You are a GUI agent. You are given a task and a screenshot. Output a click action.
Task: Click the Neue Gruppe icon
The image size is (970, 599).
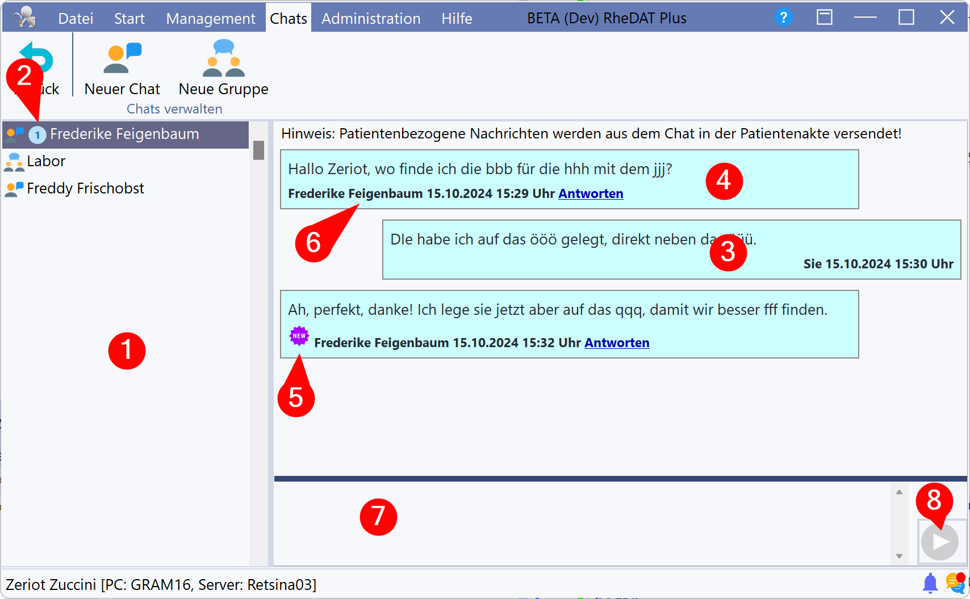click(223, 58)
